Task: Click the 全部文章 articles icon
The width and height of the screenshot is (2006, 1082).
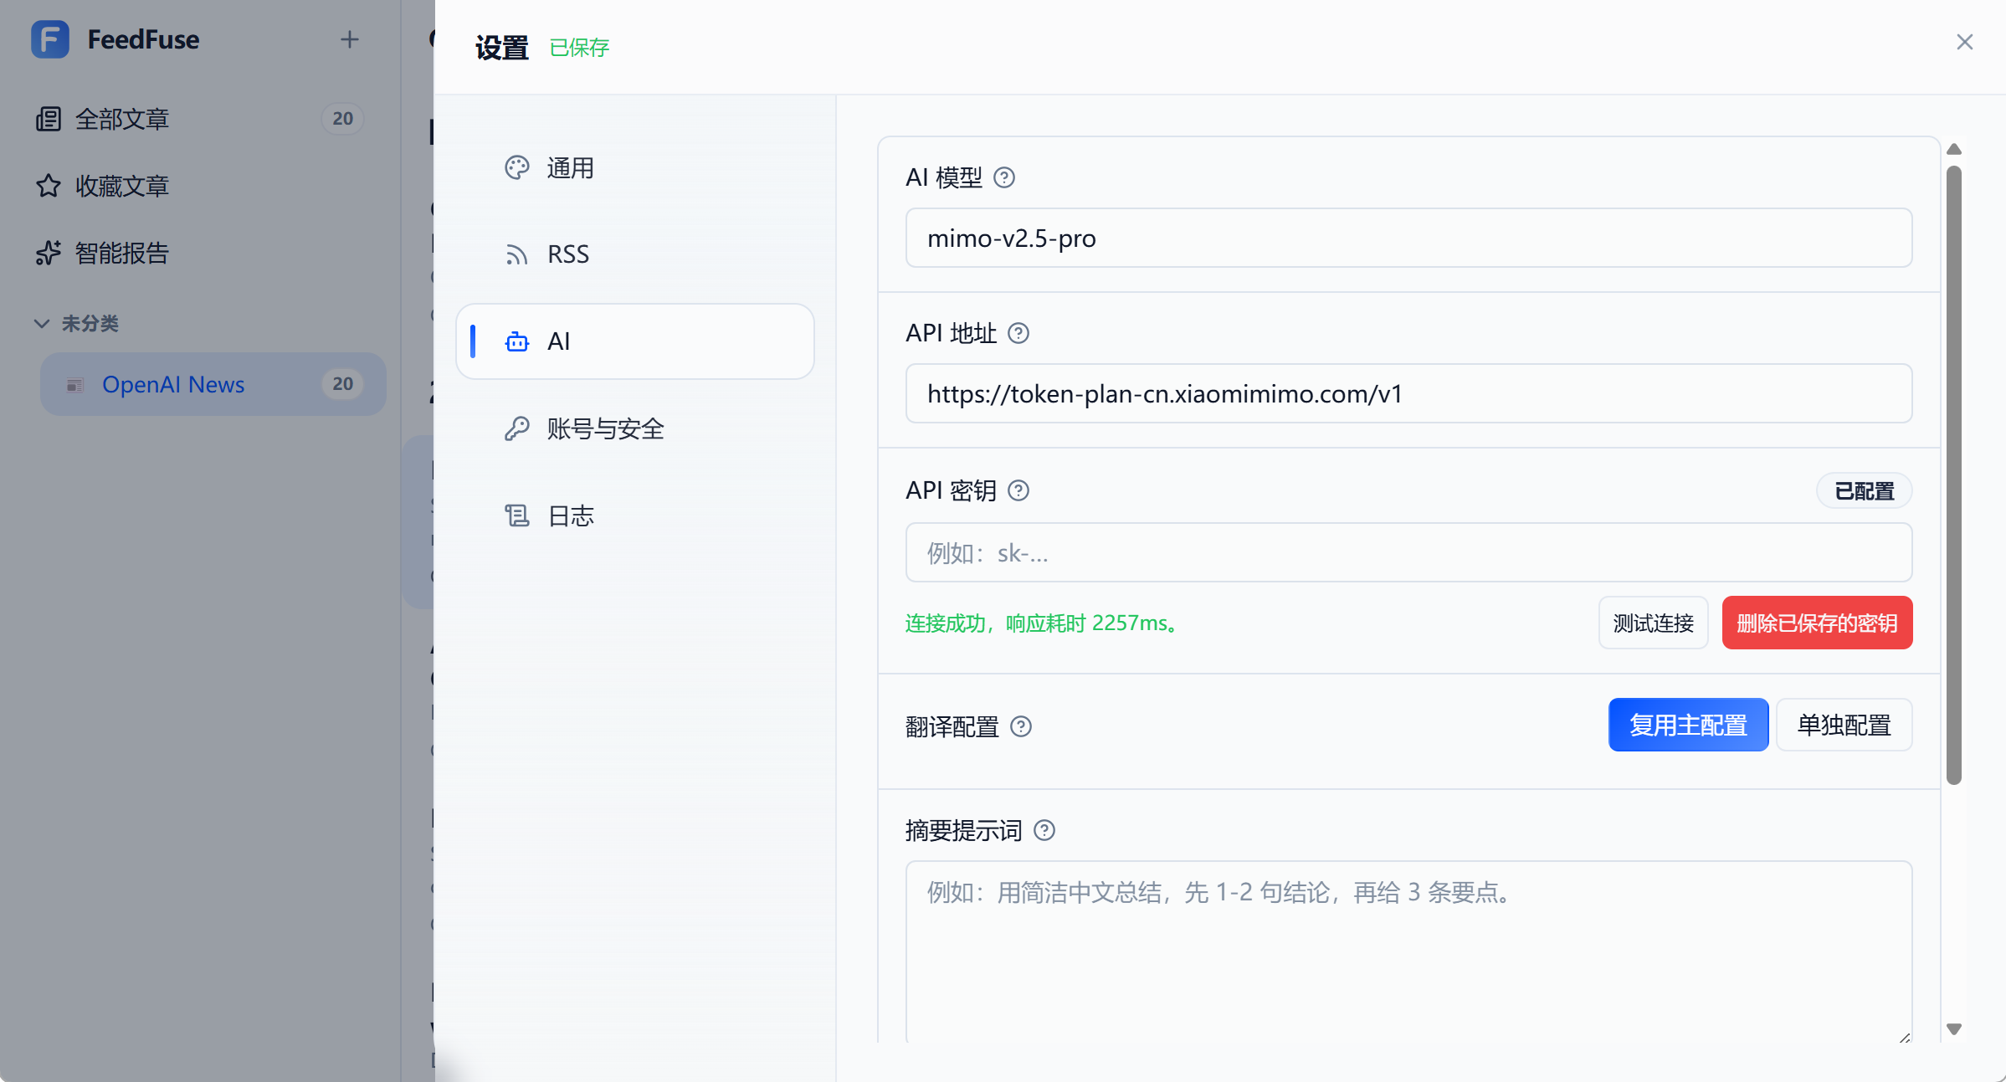Action: coord(49,119)
